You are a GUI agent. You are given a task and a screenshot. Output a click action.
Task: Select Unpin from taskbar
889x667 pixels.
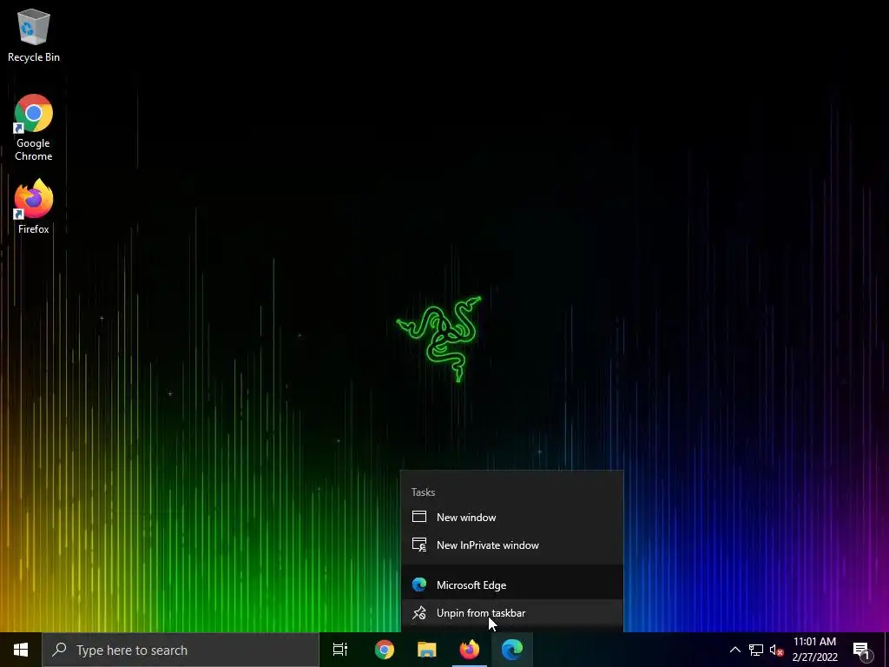[x=512, y=613]
